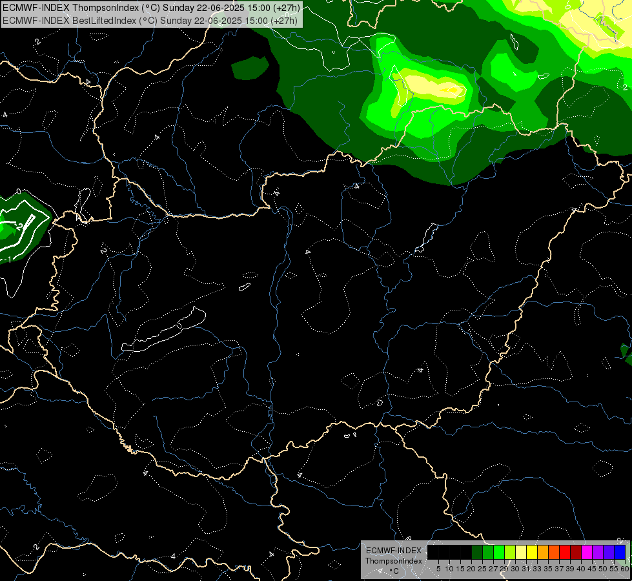
Task: Click the indigo 50–55 legend swatch
Action: pos(609,552)
